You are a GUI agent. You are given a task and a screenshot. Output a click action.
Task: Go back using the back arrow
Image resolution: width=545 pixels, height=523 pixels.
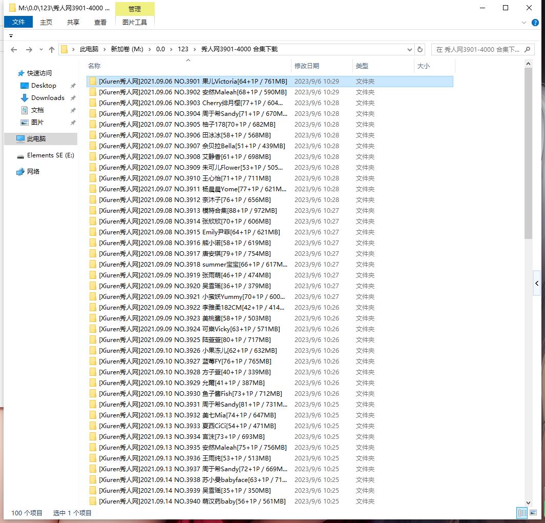coord(14,50)
